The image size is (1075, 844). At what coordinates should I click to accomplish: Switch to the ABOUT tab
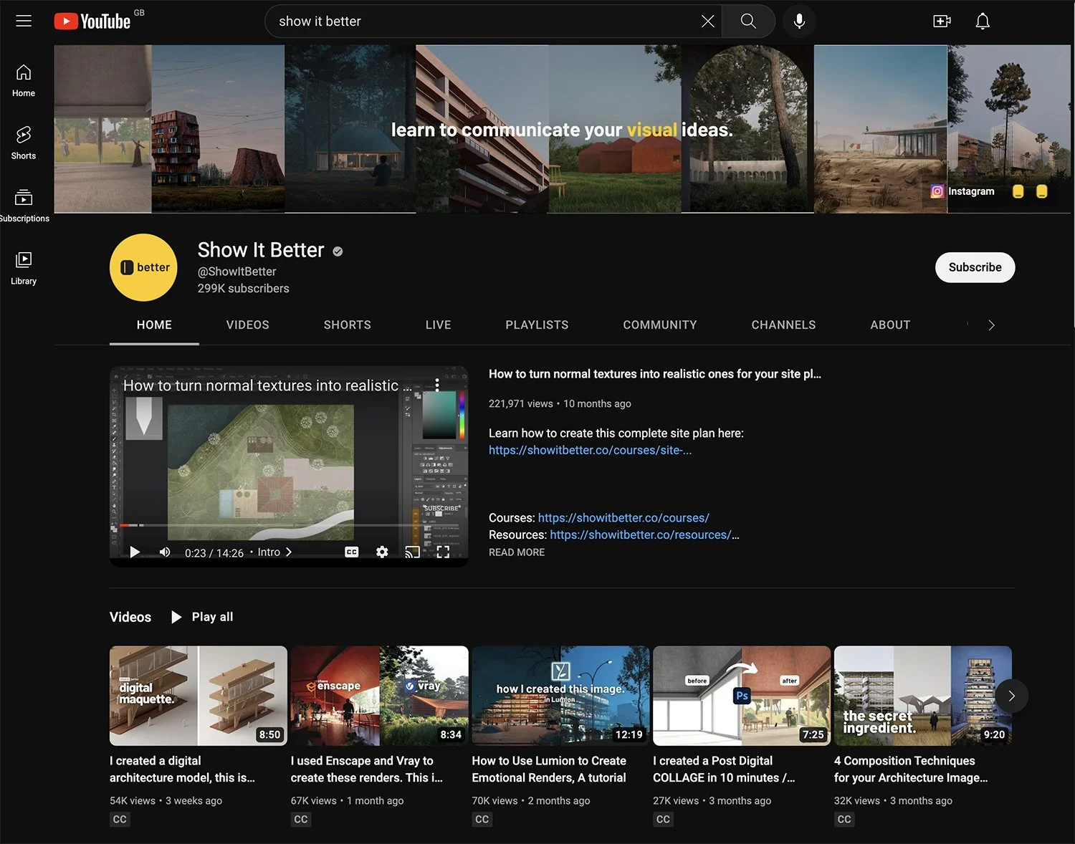(x=890, y=325)
